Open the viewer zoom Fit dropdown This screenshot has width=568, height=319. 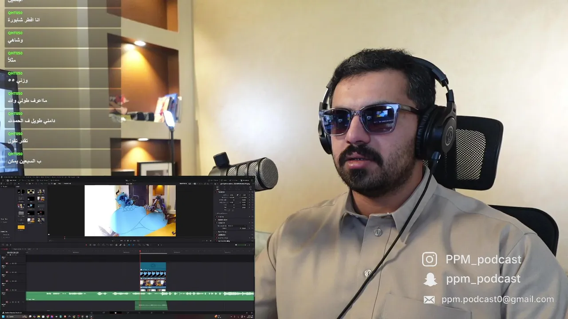(60, 183)
